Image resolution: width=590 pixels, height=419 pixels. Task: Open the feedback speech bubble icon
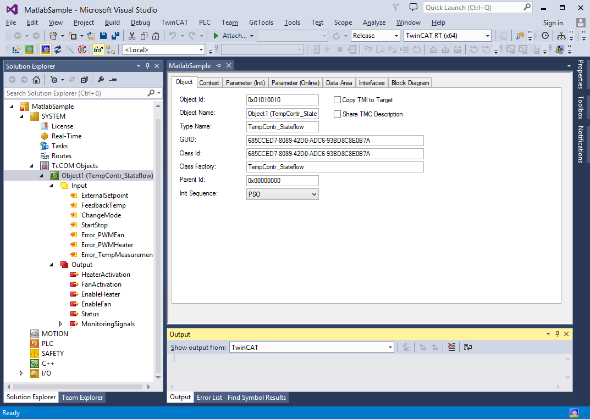(x=413, y=7)
